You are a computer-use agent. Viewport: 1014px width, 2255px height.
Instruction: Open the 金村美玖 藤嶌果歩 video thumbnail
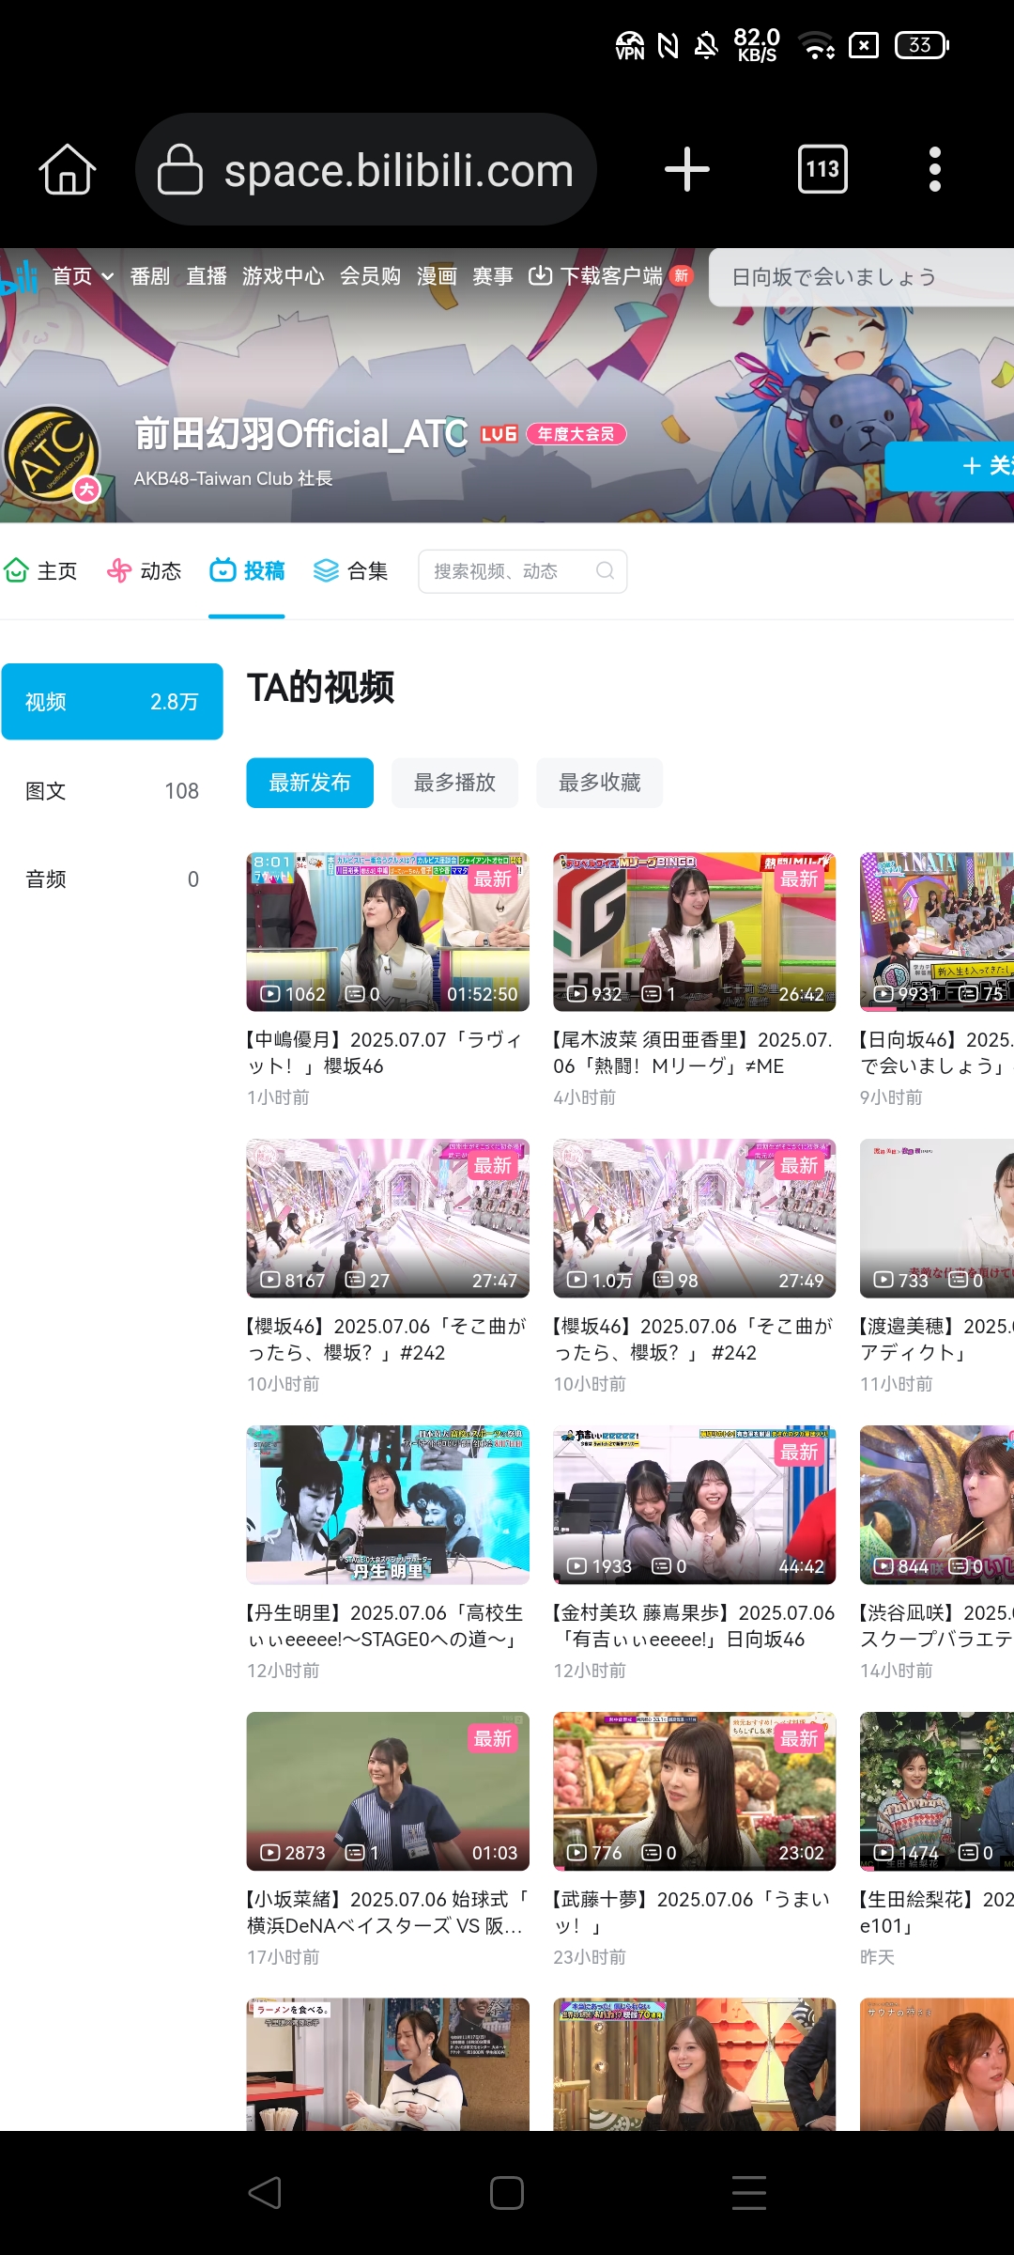pyautogui.click(x=695, y=1505)
